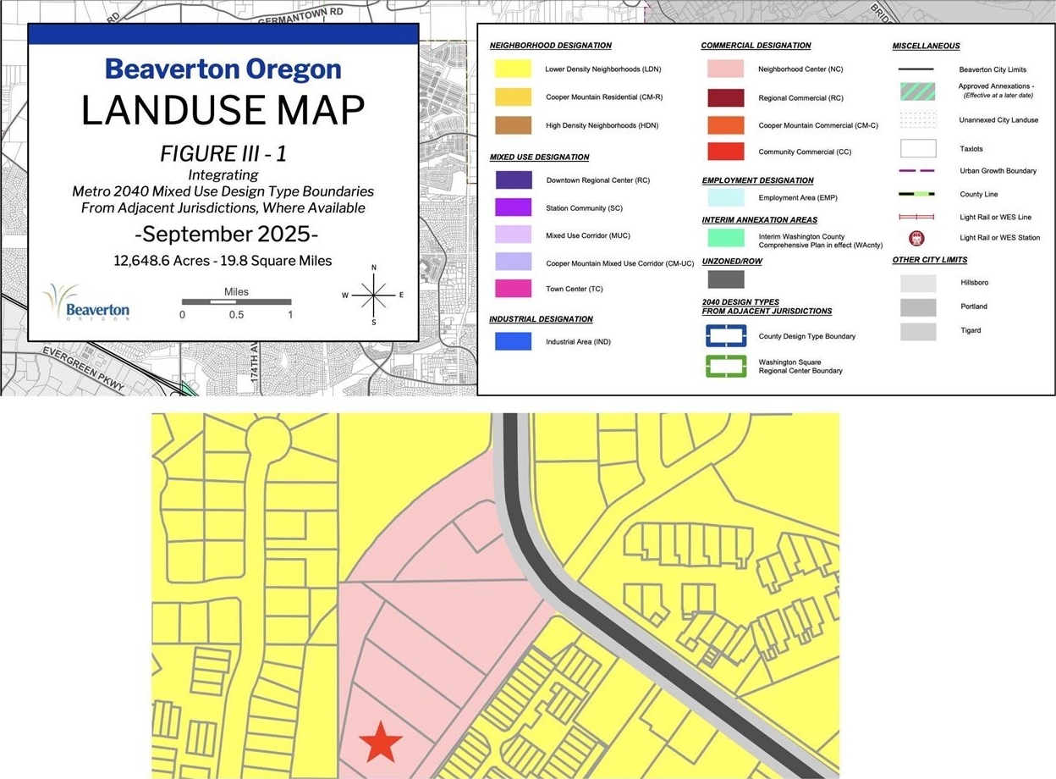Select the Downtown Regional Center purple swatch
The image size is (1056, 779).
point(514,180)
